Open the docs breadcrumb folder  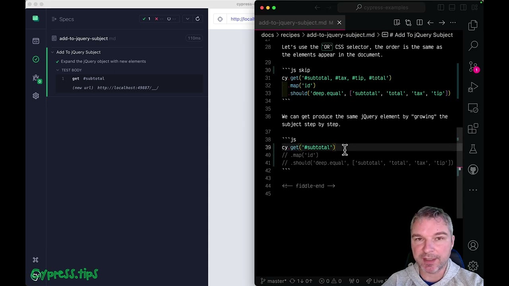coord(268,35)
